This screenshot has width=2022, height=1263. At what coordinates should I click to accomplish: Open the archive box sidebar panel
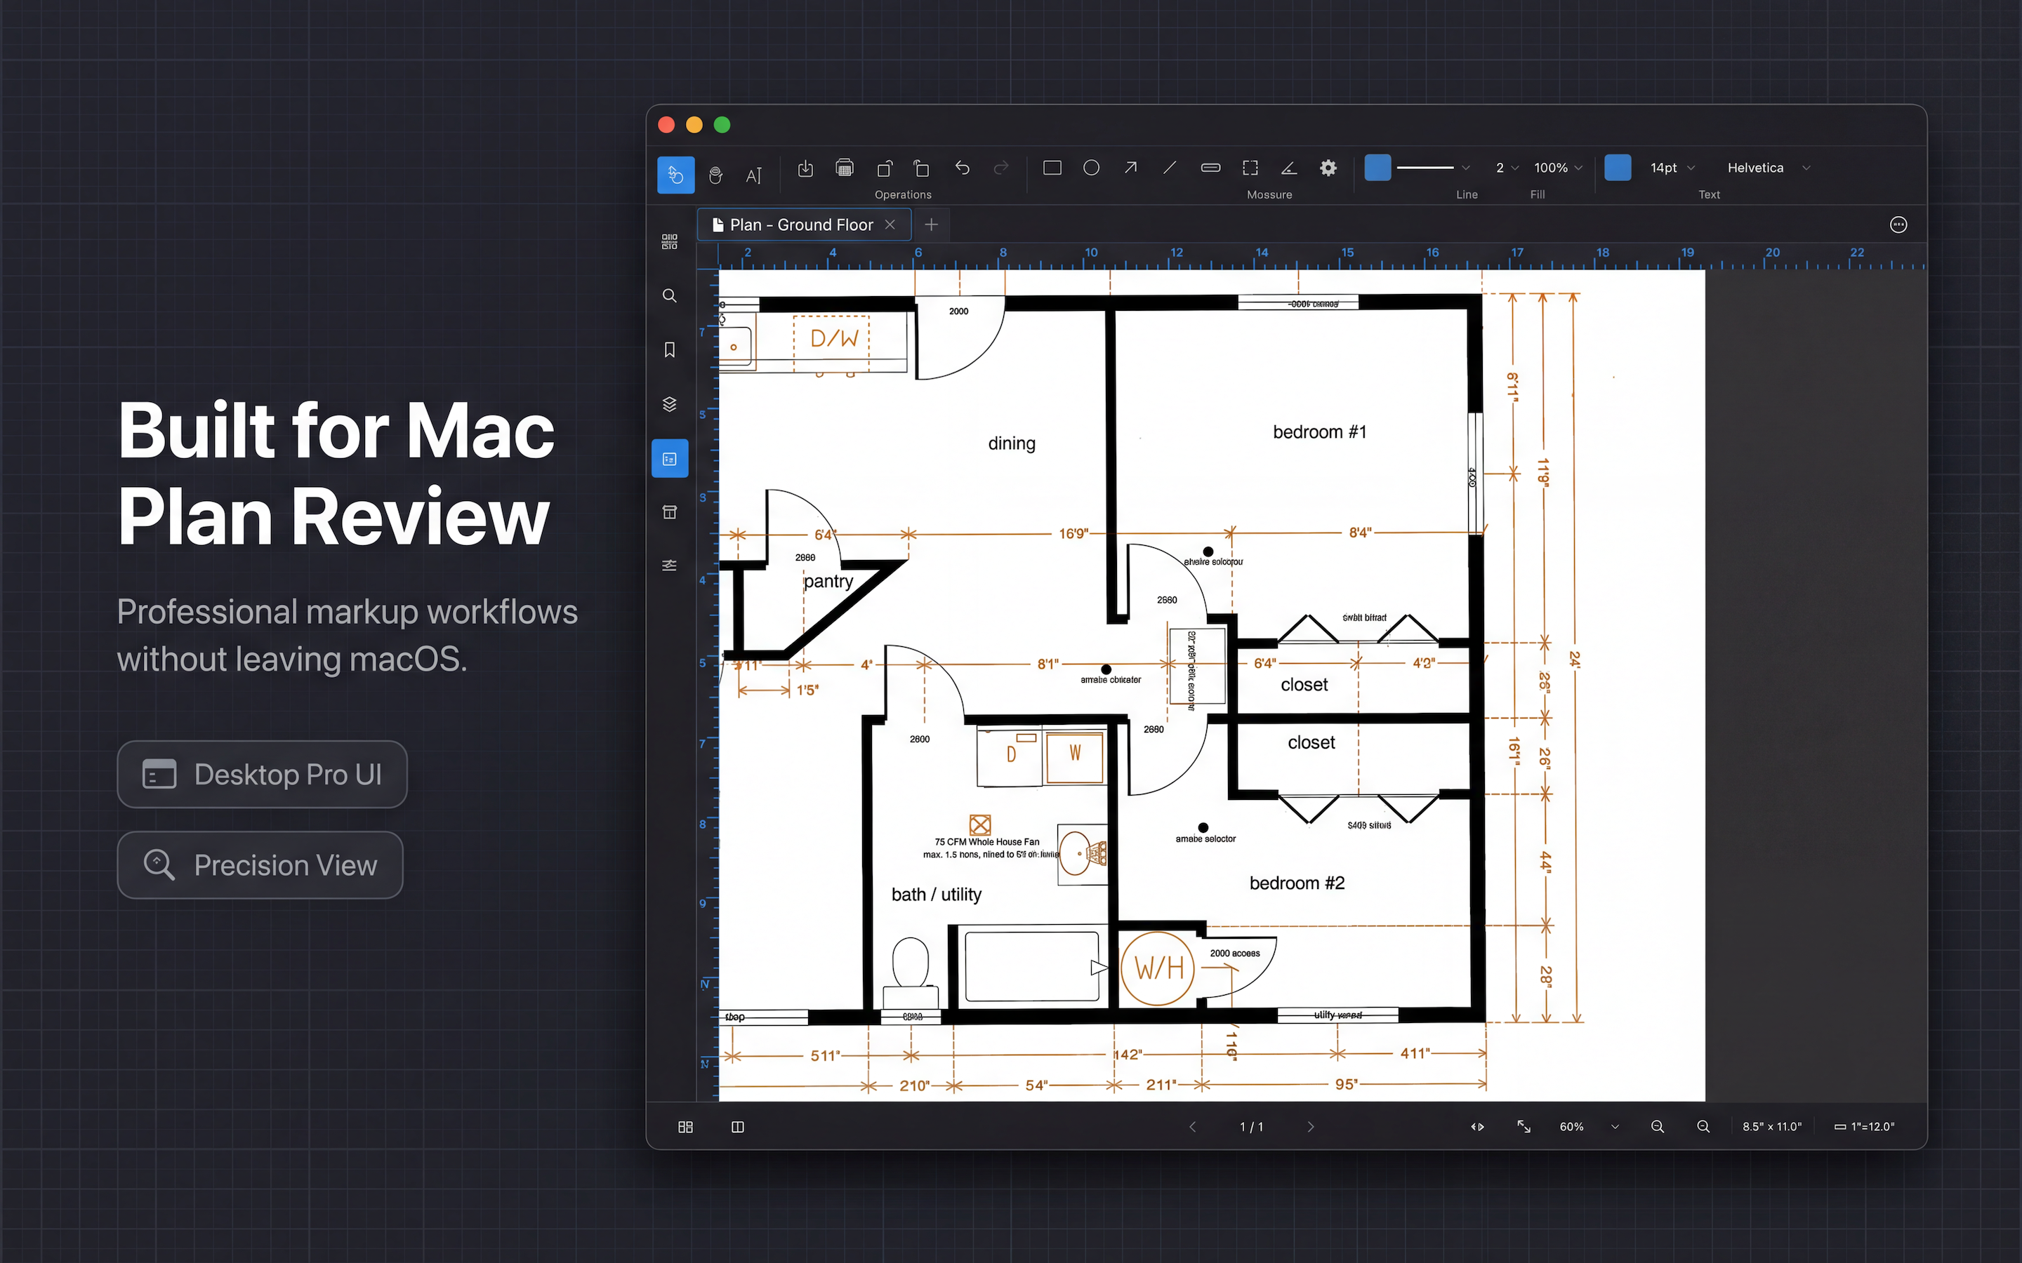click(x=669, y=512)
